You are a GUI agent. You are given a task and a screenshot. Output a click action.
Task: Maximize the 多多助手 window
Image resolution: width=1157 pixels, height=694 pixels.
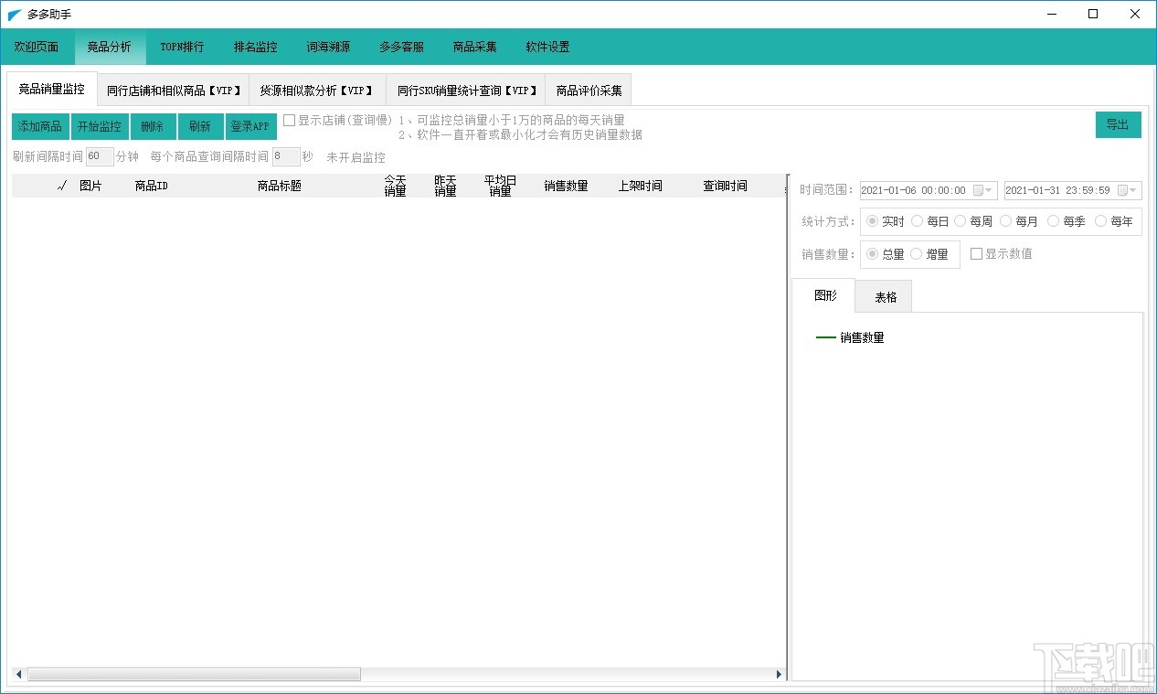1093,14
